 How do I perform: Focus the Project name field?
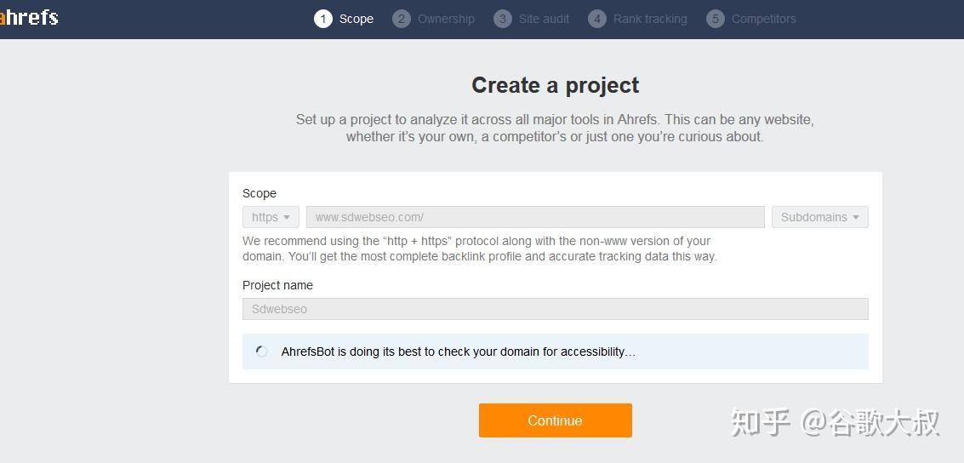tap(555, 309)
